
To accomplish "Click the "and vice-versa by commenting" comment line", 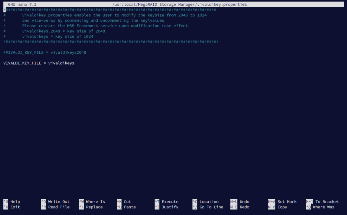I will tap(84, 20).
